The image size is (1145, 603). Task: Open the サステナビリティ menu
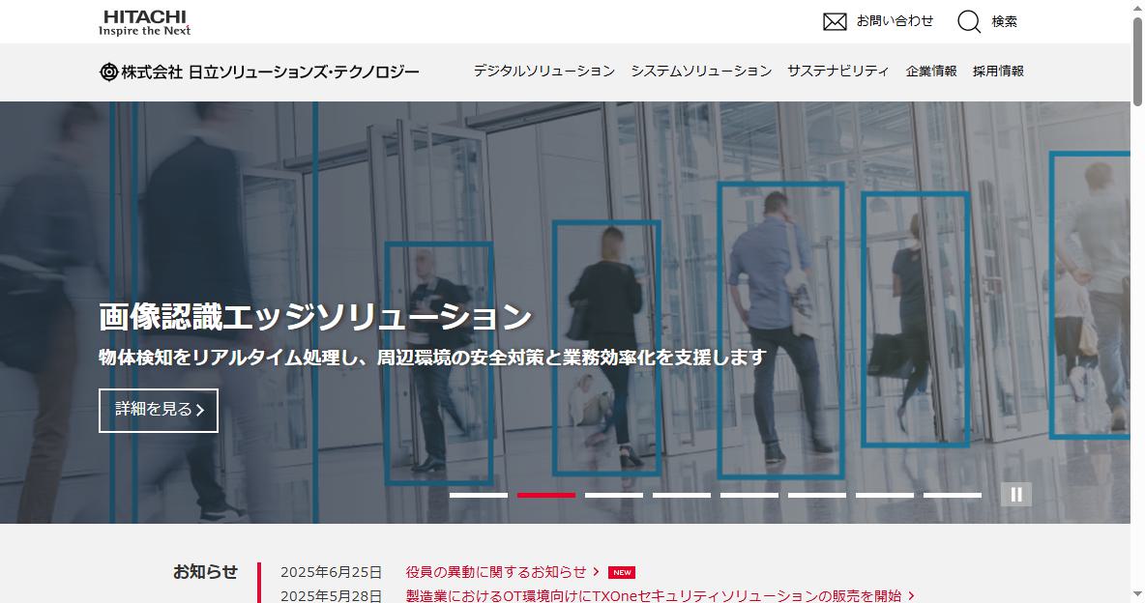pyautogui.click(x=837, y=71)
